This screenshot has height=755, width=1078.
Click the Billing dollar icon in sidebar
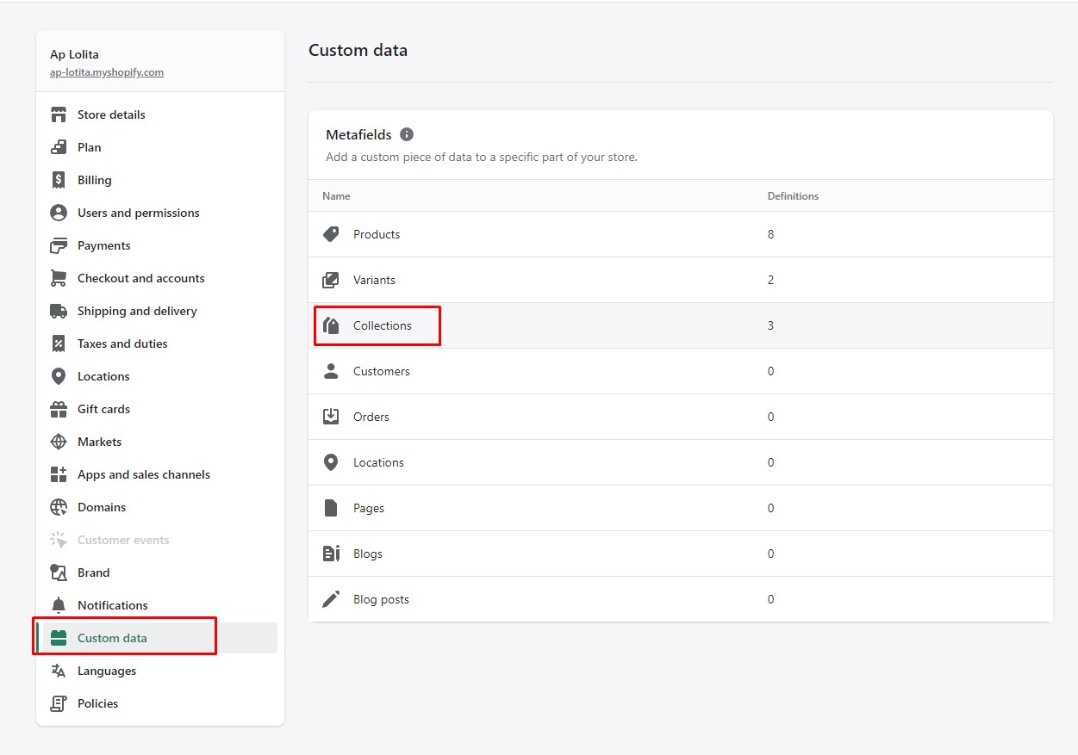(59, 180)
